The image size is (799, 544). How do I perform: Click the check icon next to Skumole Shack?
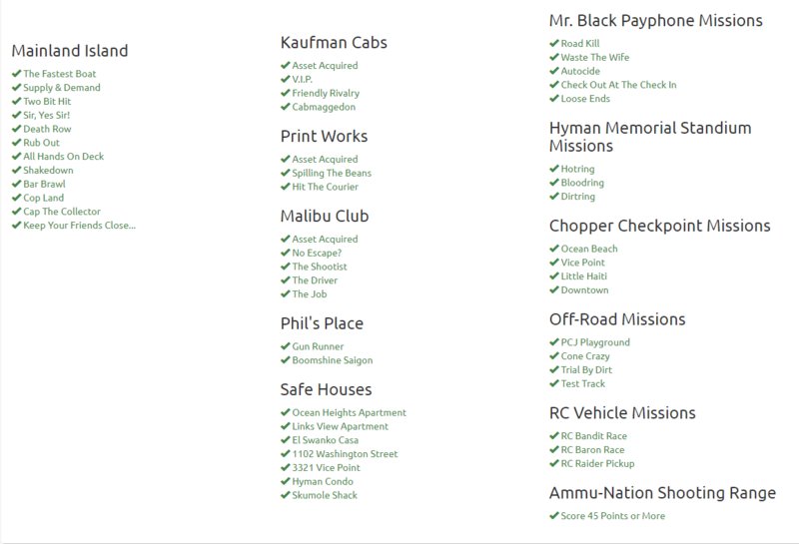tap(286, 495)
